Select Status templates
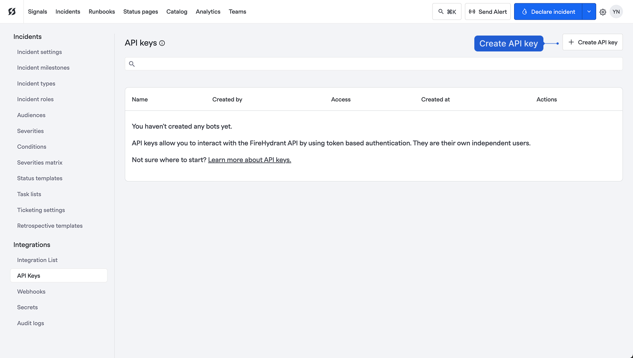This screenshot has height=358, width=633. pyautogui.click(x=40, y=178)
